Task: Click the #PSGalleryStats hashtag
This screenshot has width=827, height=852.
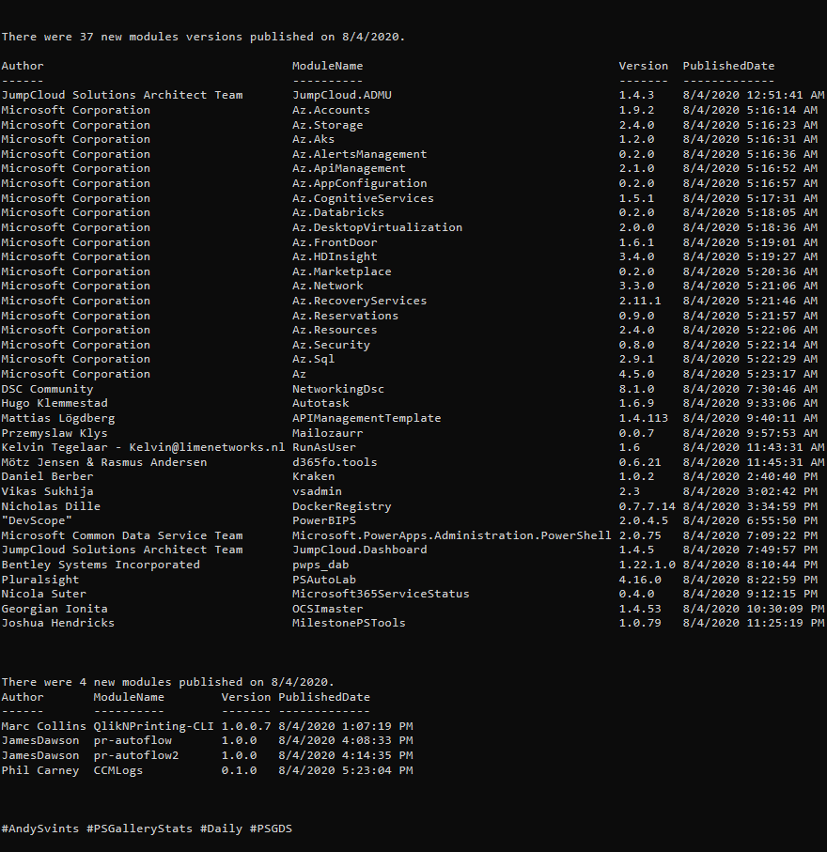Action: click(139, 829)
